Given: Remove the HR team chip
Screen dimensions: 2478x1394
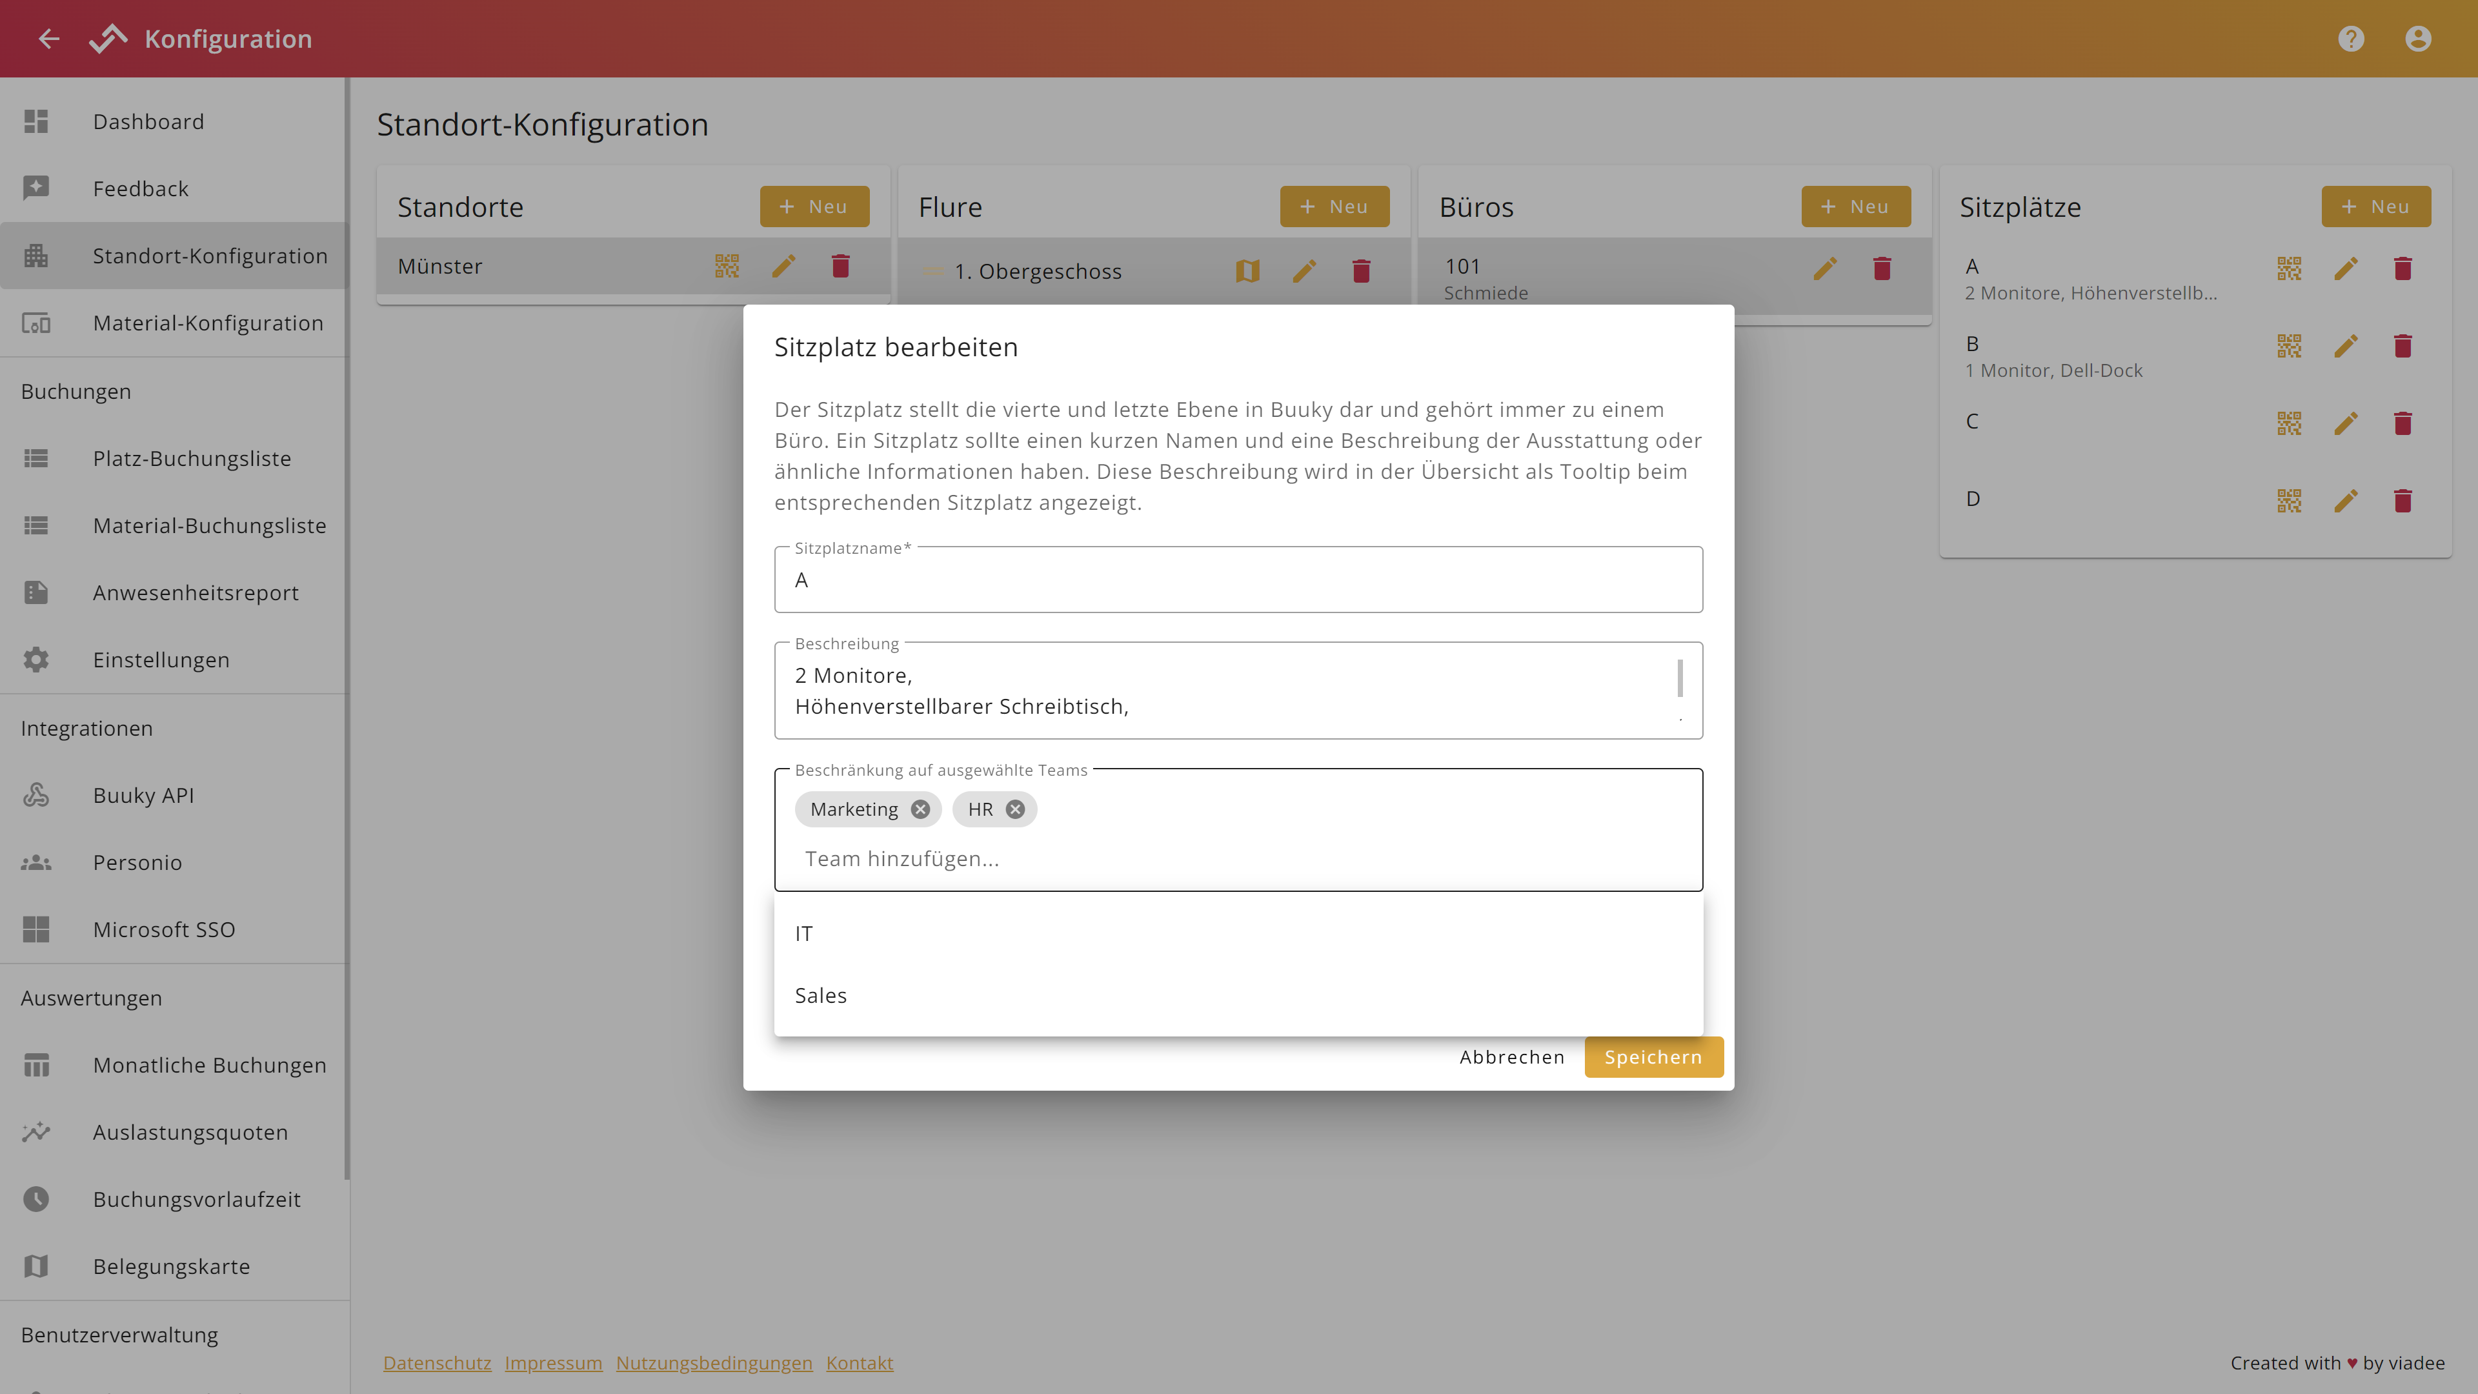Looking at the screenshot, I should 1015,809.
